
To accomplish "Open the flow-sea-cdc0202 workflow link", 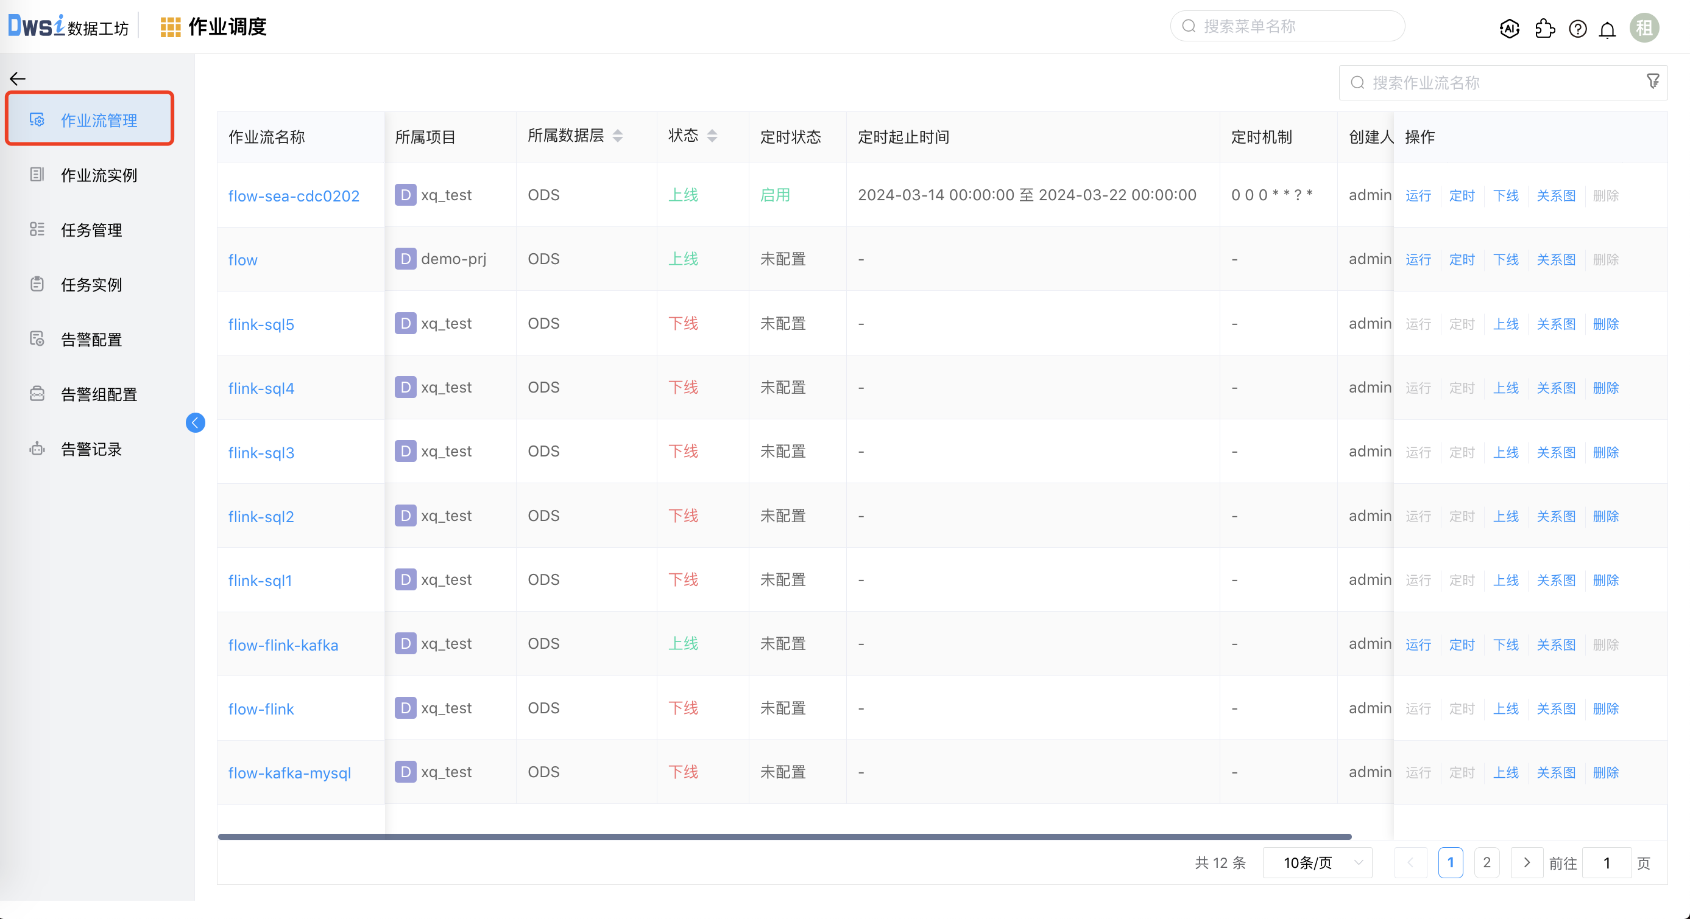I will 293,196.
